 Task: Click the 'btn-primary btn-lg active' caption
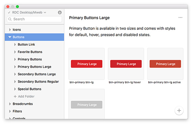click(164, 82)
